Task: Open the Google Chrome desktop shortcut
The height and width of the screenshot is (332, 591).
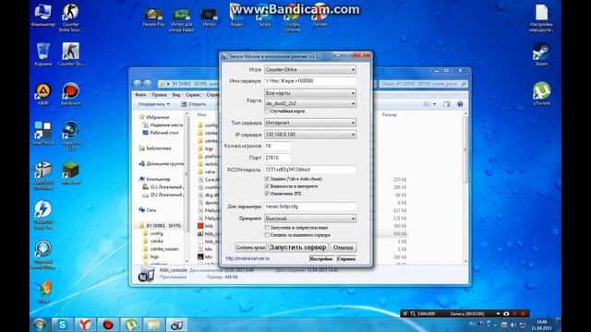Action: click(x=292, y=18)
